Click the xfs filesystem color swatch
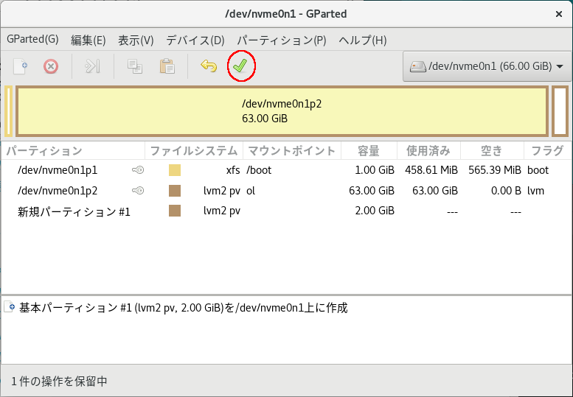 (175, 170)
